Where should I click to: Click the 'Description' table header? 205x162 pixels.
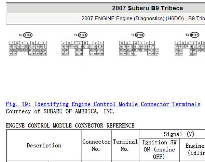pyautogui.click(x=44, y=145)
